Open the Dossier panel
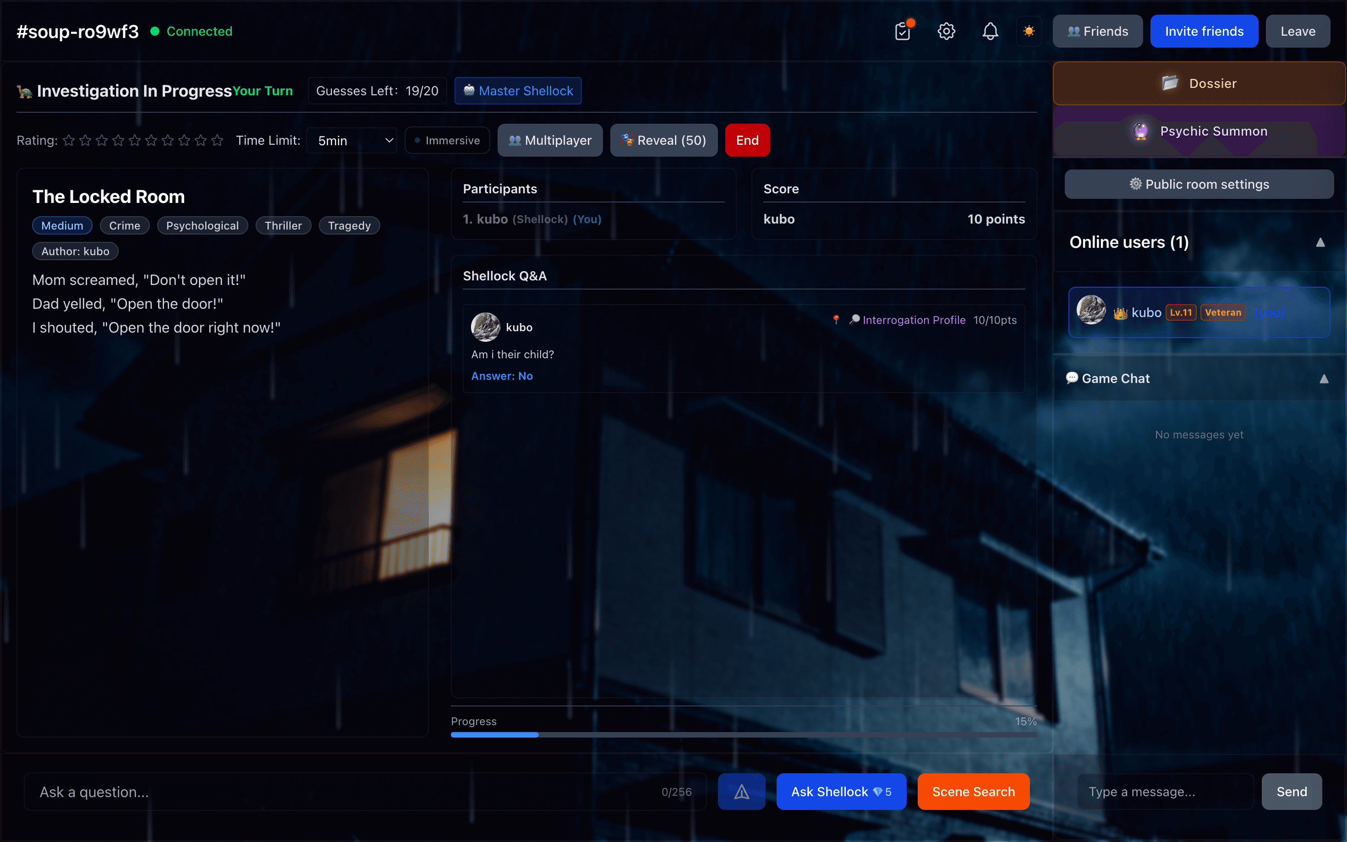The image size is (1347, 842). click(x=1198, y=83)
